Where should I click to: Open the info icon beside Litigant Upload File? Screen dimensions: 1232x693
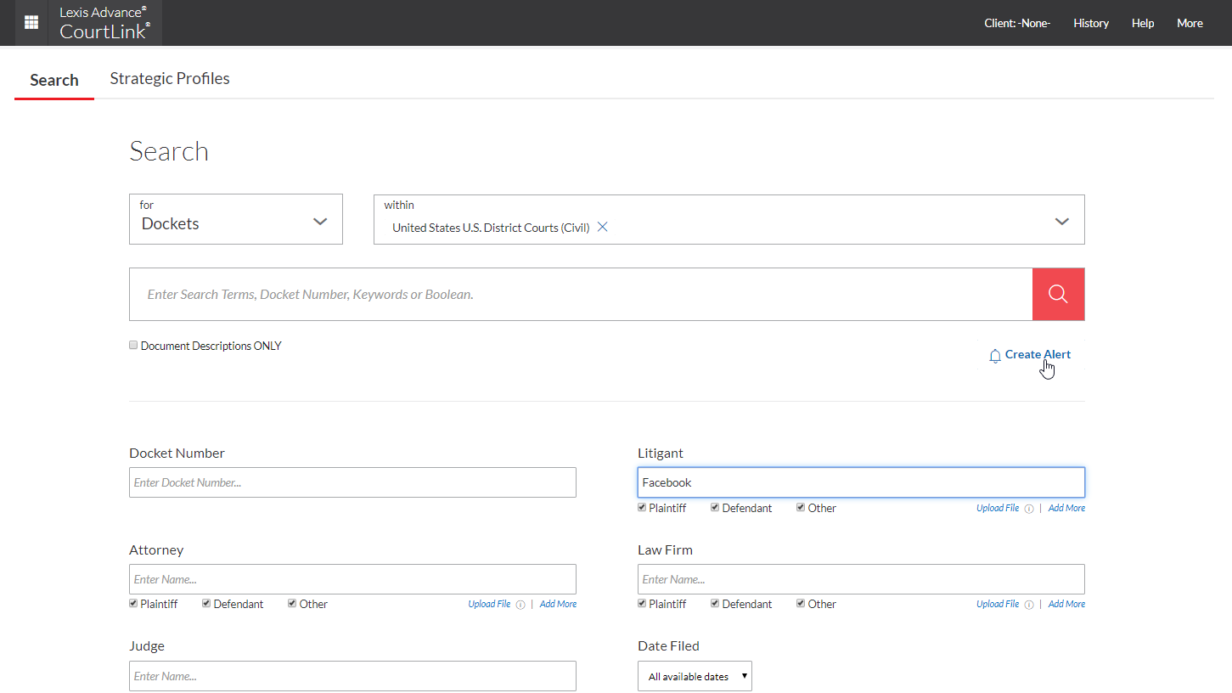(1029, 508)
